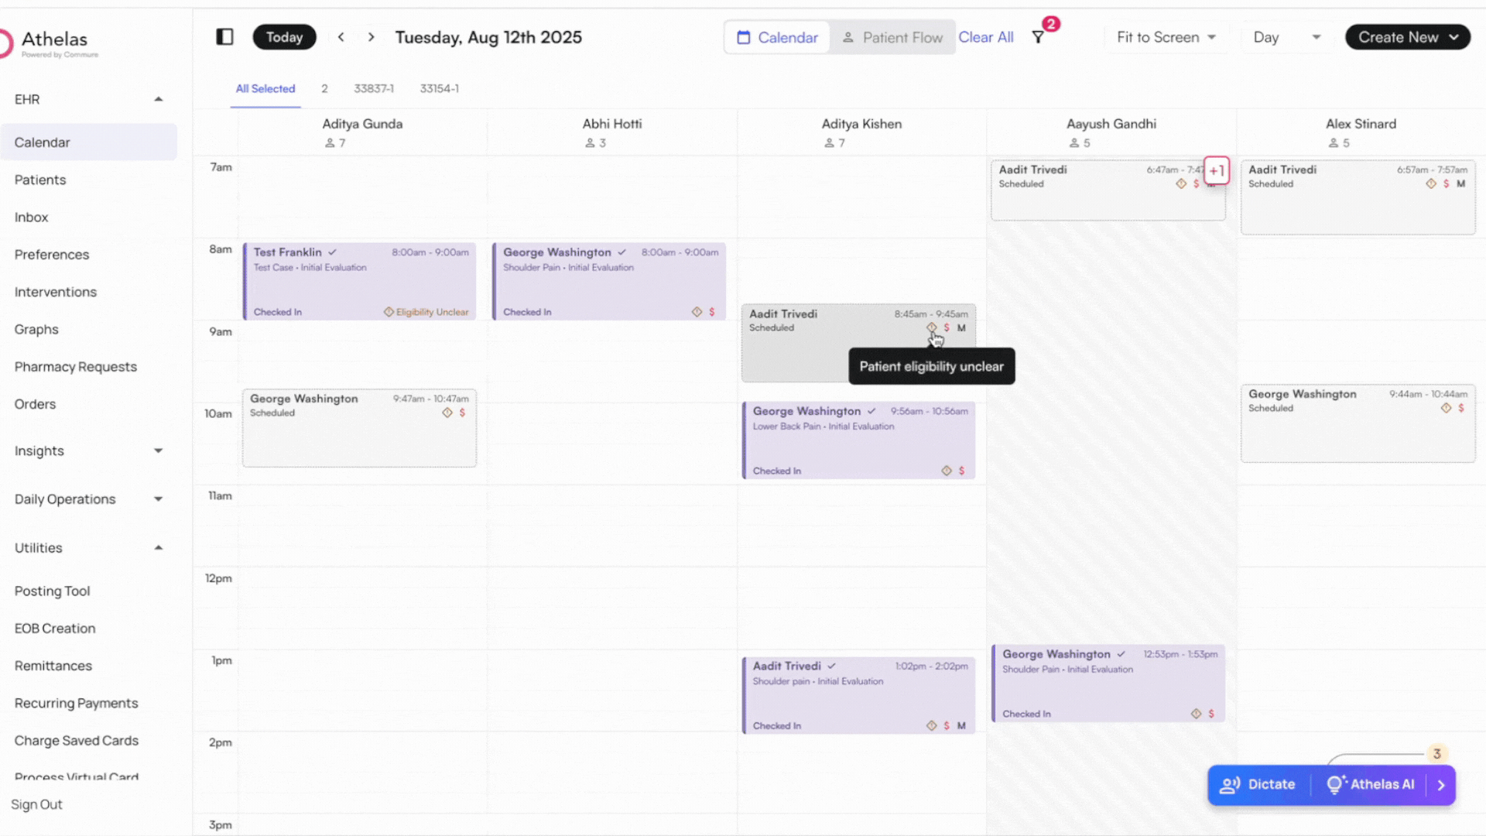Click the Clear All link
The image size is (1486, 836).
tap(986, 36)
